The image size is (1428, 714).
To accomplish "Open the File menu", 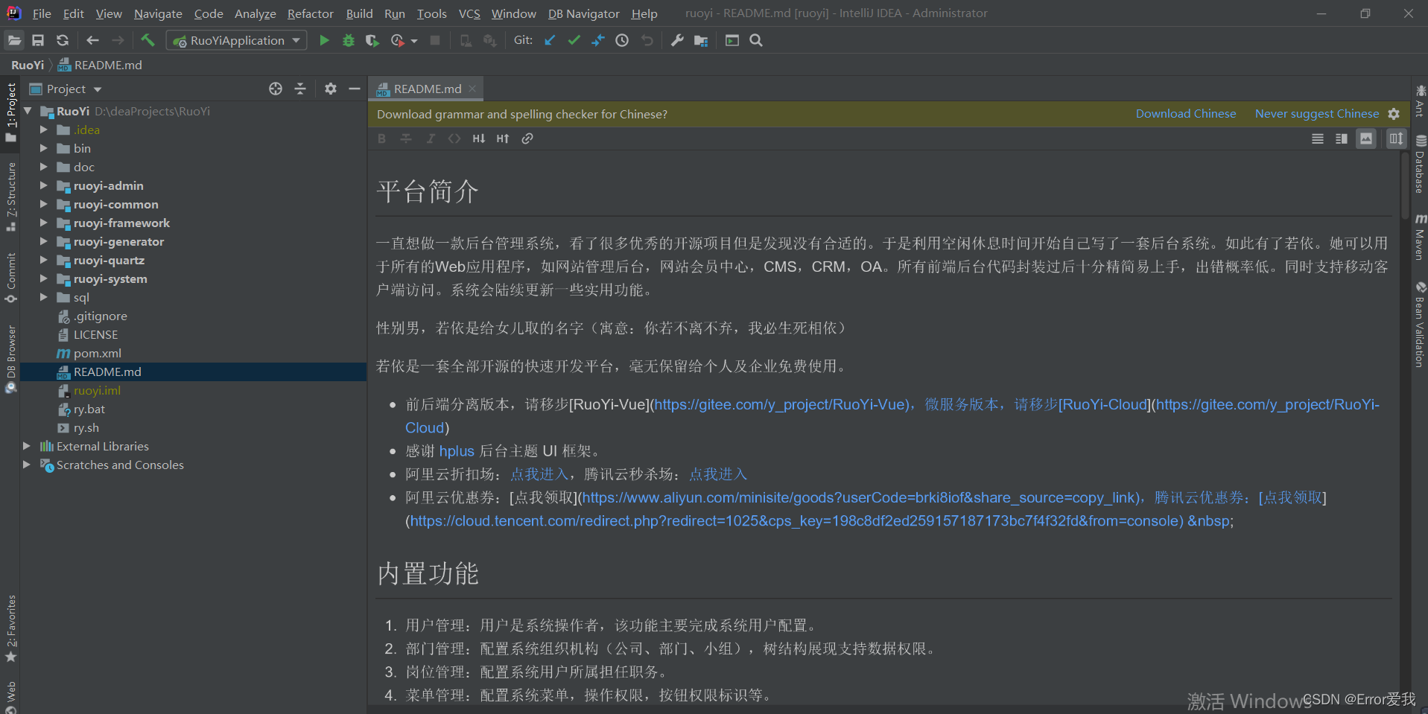I will pyautogui.click(x=42, y=13).
